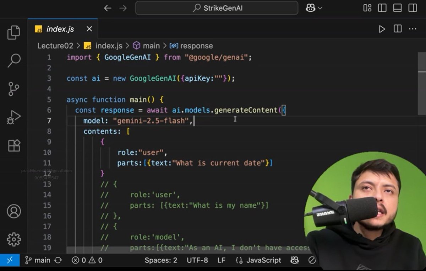Viewport: 426px width, 271px height.
Task: Select the index.js editor tab
Action: click(x=62, y=29)
